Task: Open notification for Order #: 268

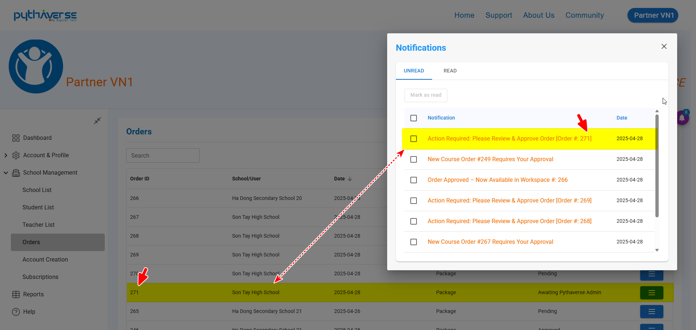Action: coord(509,221)
